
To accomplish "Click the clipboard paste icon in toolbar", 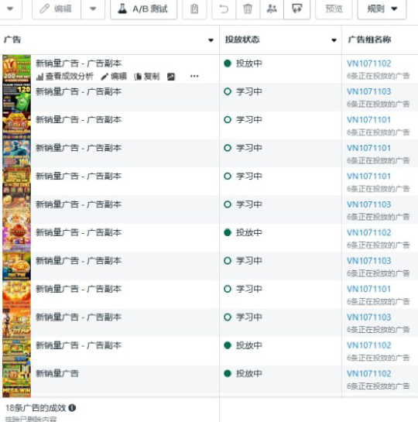I will pos(194,9).
